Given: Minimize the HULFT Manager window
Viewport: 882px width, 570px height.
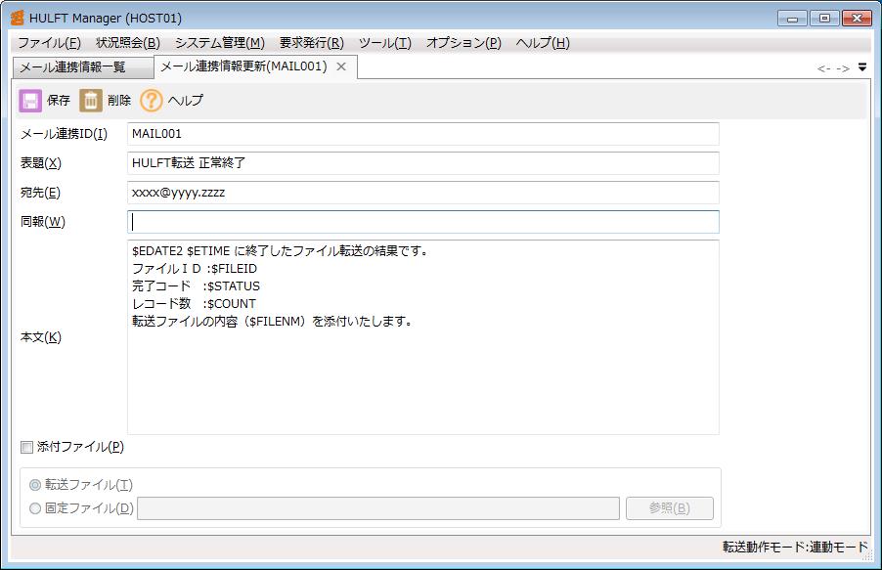Looking at the screenshot, I should (x=793, y=19).
